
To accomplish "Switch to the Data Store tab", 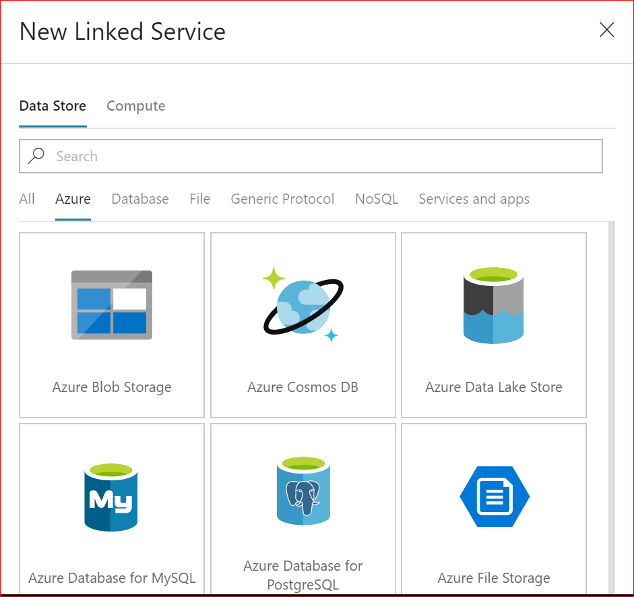I will 53,106.
